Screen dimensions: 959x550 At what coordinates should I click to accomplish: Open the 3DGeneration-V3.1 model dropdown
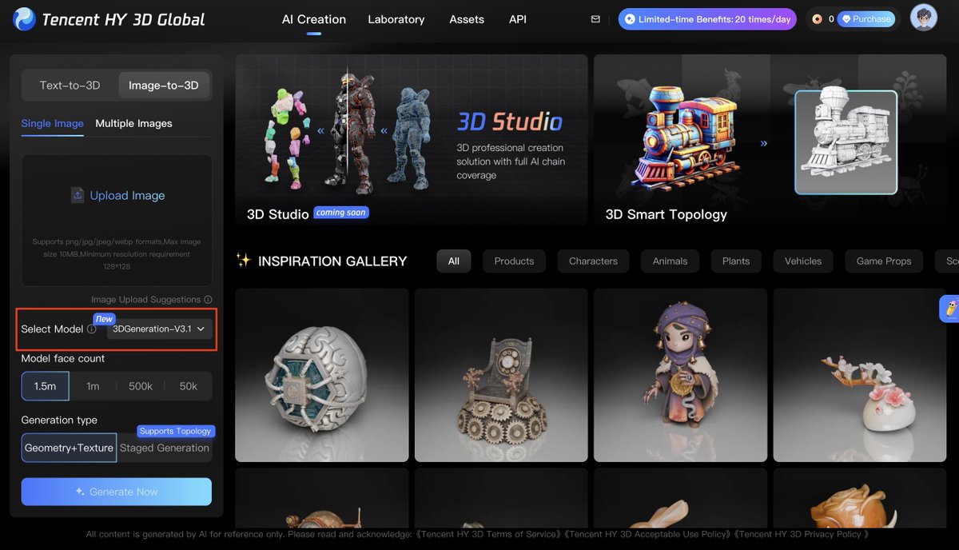(158, 329)
